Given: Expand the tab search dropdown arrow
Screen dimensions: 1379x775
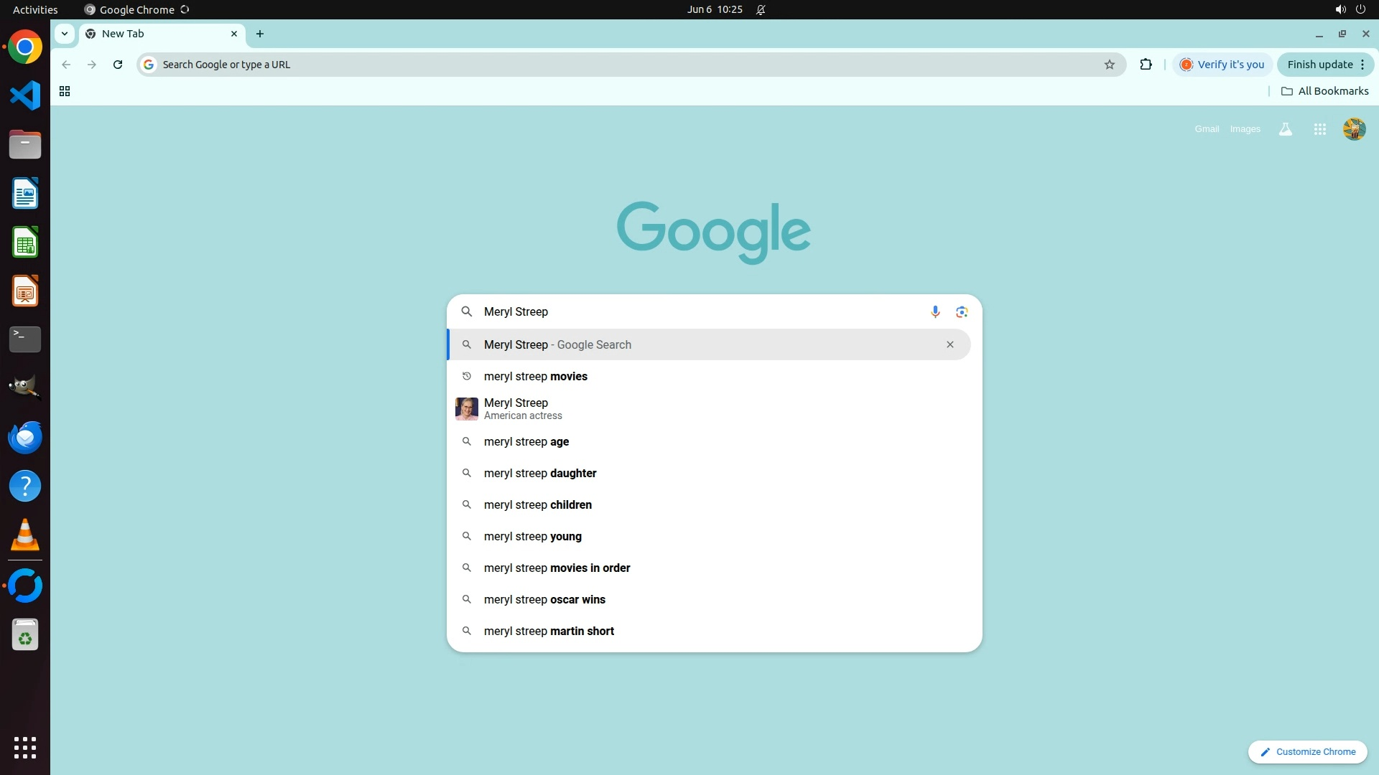Looking at the screenshot, I should click(x=65, y=34).
